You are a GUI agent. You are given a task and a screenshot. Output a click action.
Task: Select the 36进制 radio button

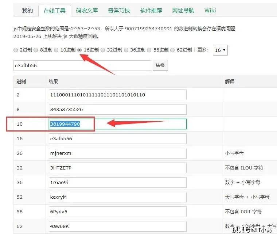126,50
